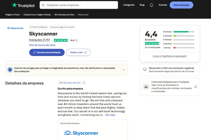211x140 pixels.
Task: Open Categorias in the top navigation
Action: (129, 5)
